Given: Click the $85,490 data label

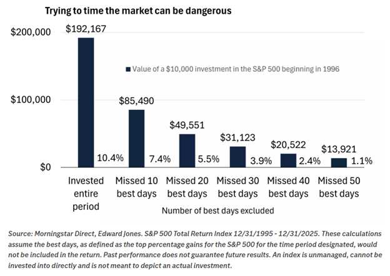Looking at the screenshot, I should point(136,100).
